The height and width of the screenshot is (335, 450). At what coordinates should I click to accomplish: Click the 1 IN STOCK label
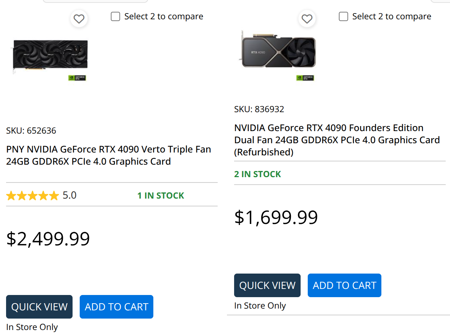click(161, 196)
